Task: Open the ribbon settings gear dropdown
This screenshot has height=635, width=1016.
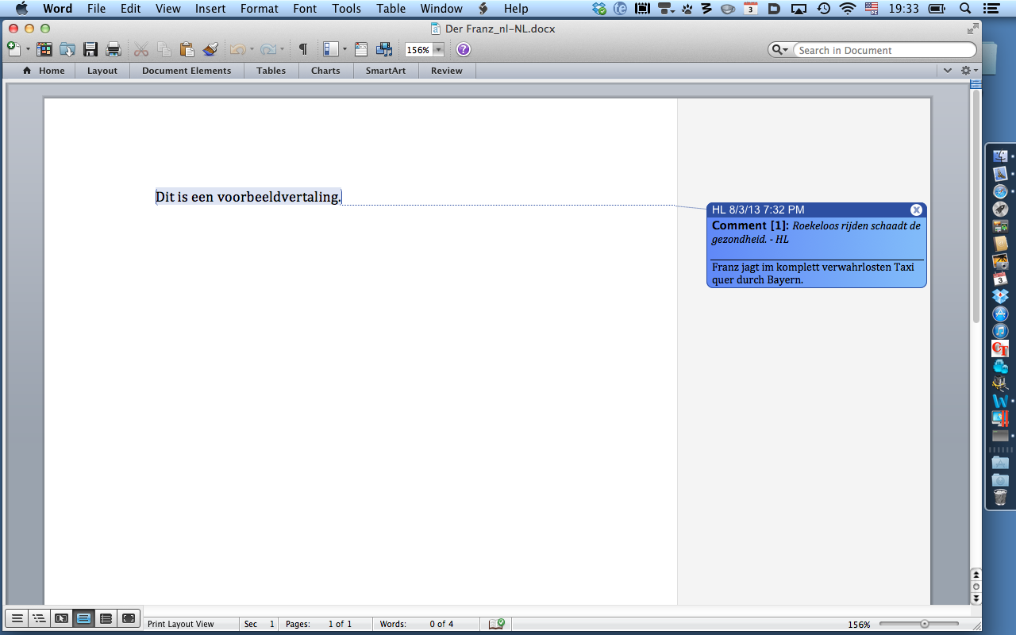Action: click(969, 71)
